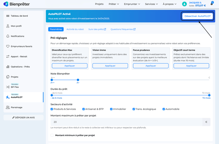Click the Pré-réglages heading text

coord(59,38)
